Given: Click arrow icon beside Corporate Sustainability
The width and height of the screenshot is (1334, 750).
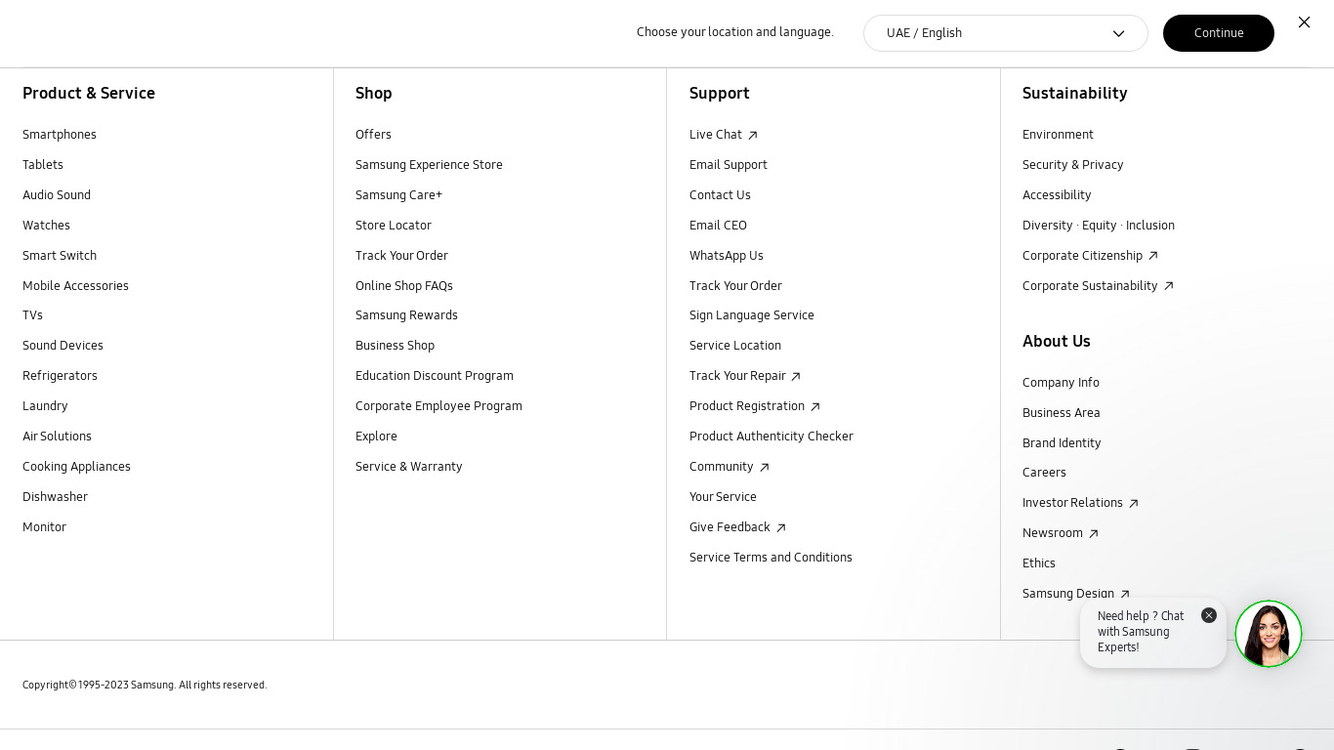Looking at the screenshot, I should (1169, 287).
